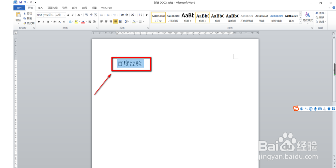
Task: Click the Undo icon in Quick Access
Action: [x=25, y=2]
